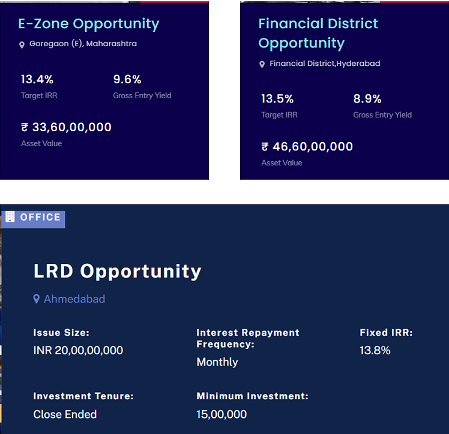Select the INR 20,00,00,000 issue size
Viewport: 449px width, 434px height.
[x=78, y=350]
